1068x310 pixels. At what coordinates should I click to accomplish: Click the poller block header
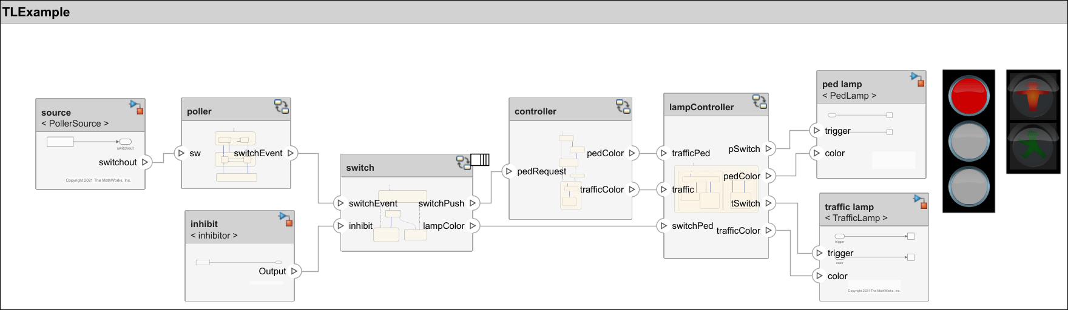pyautogui.click(x=236, y=110)
